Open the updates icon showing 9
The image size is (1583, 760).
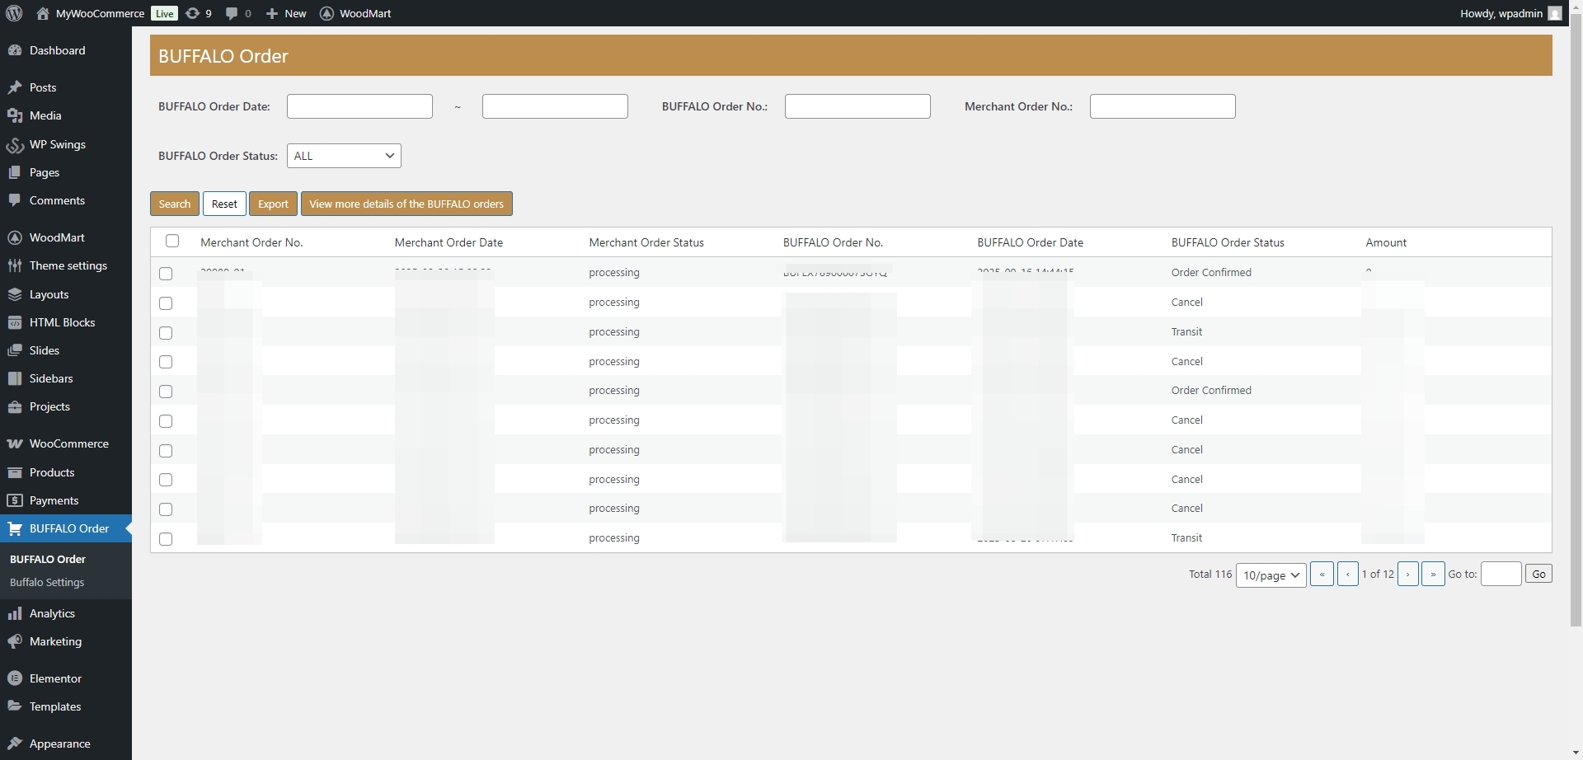[192, 13]
